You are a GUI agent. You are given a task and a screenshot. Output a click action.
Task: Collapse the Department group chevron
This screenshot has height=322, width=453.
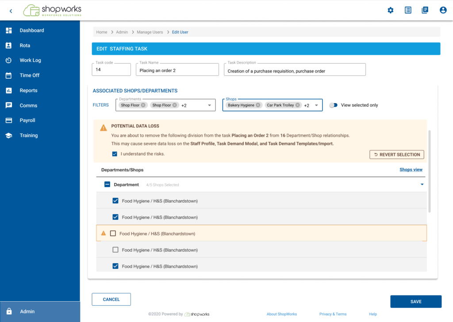[x=422, y=184]
